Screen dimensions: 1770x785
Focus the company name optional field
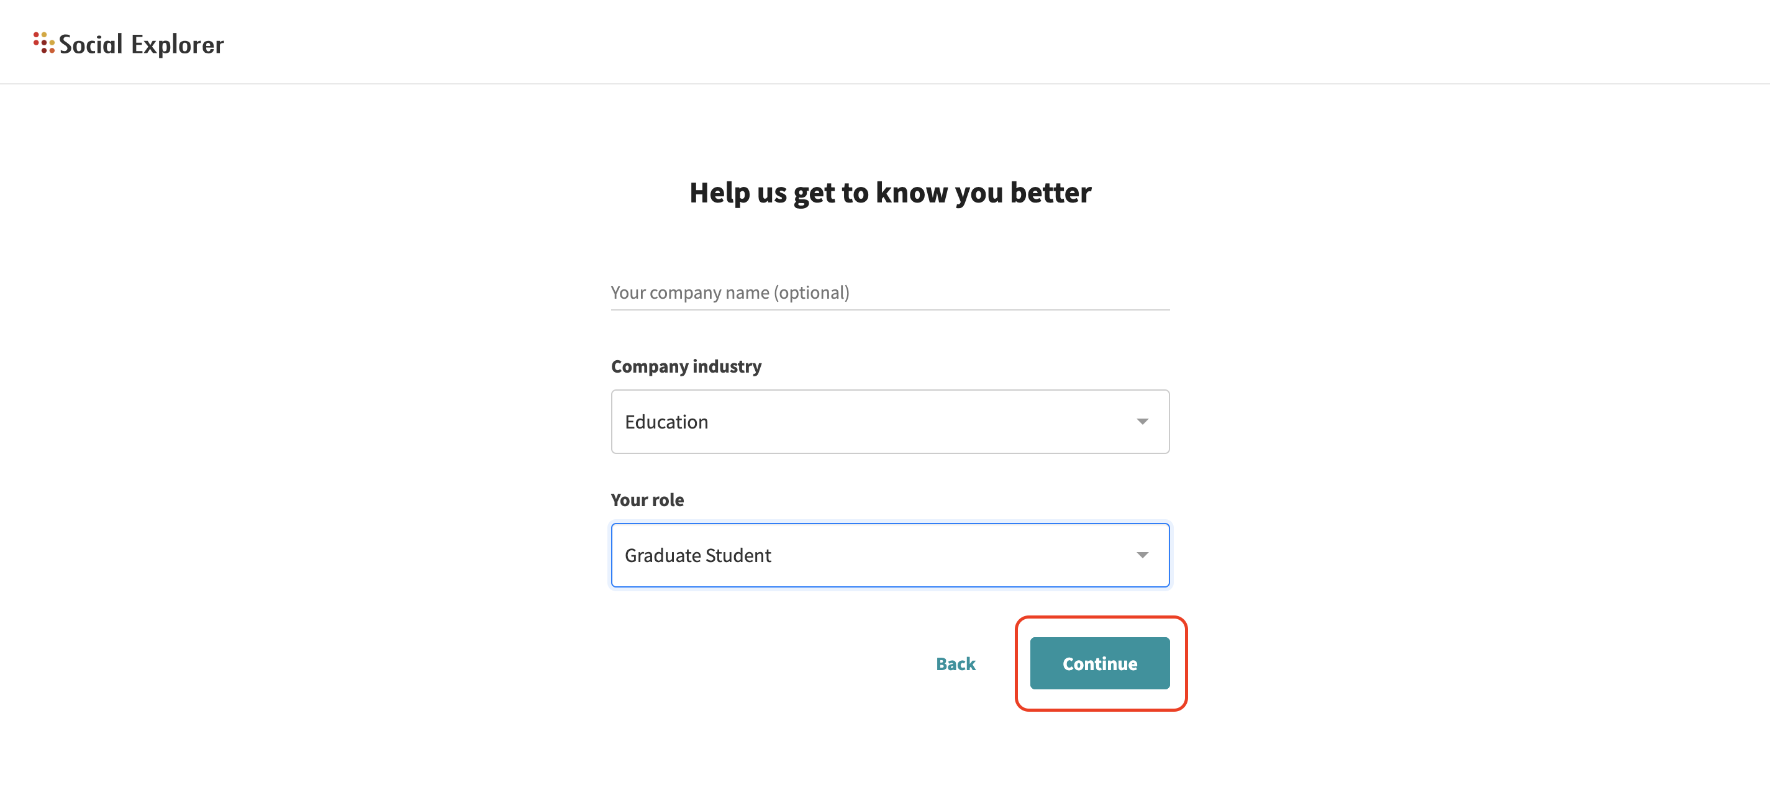click(x=889, y=293)
